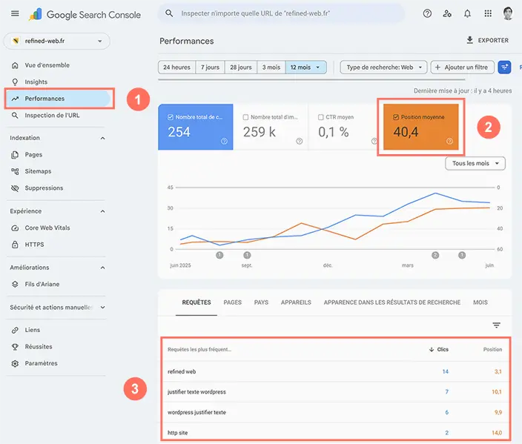
Task: Click the blue filter settings icon button
Action: (x=504, y=67)
